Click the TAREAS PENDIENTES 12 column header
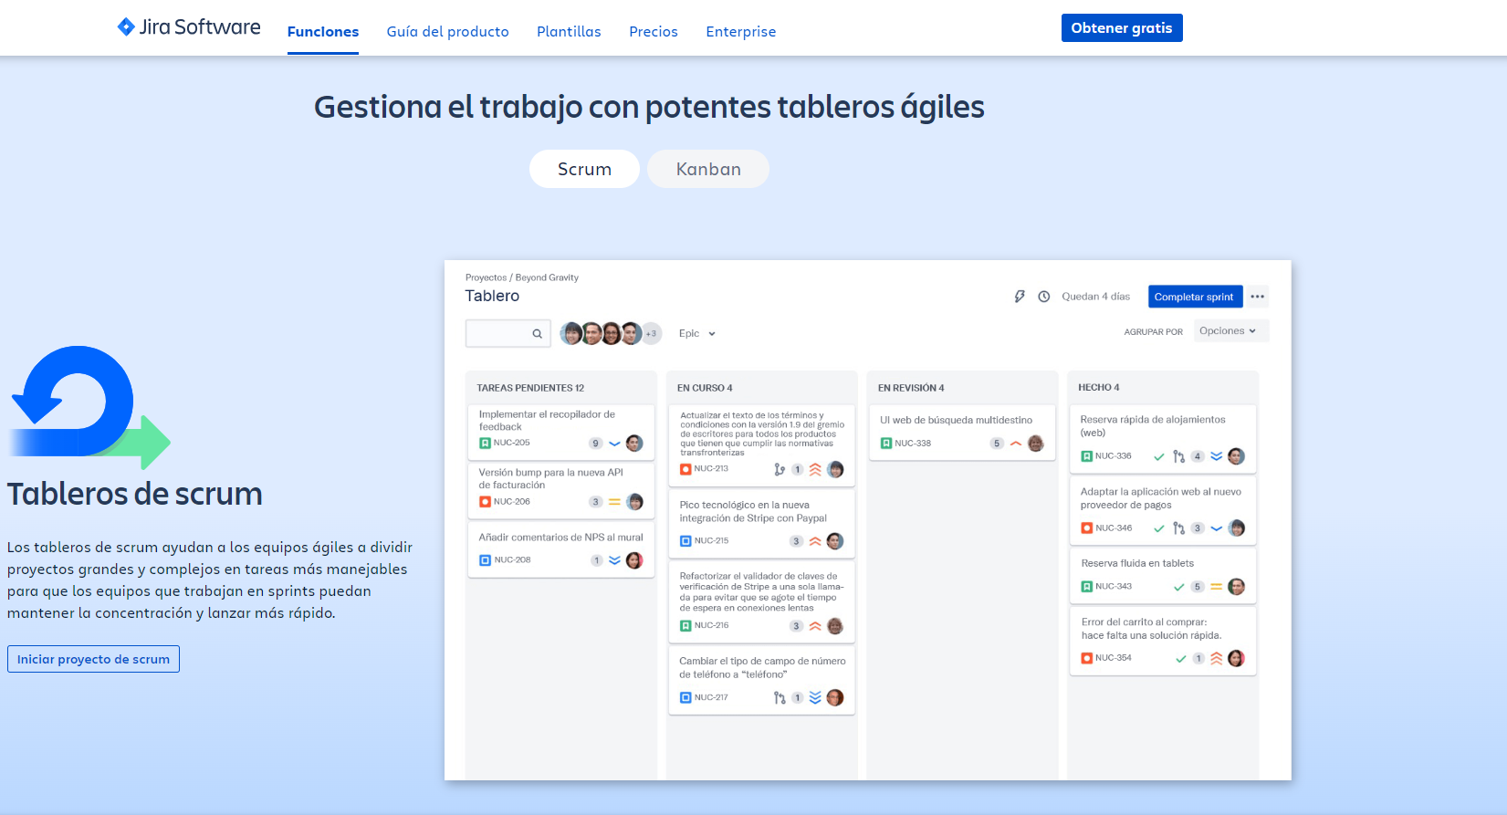Image resolution: width=1507 pixels, height=815 pixels. click(x=530, y=388)
